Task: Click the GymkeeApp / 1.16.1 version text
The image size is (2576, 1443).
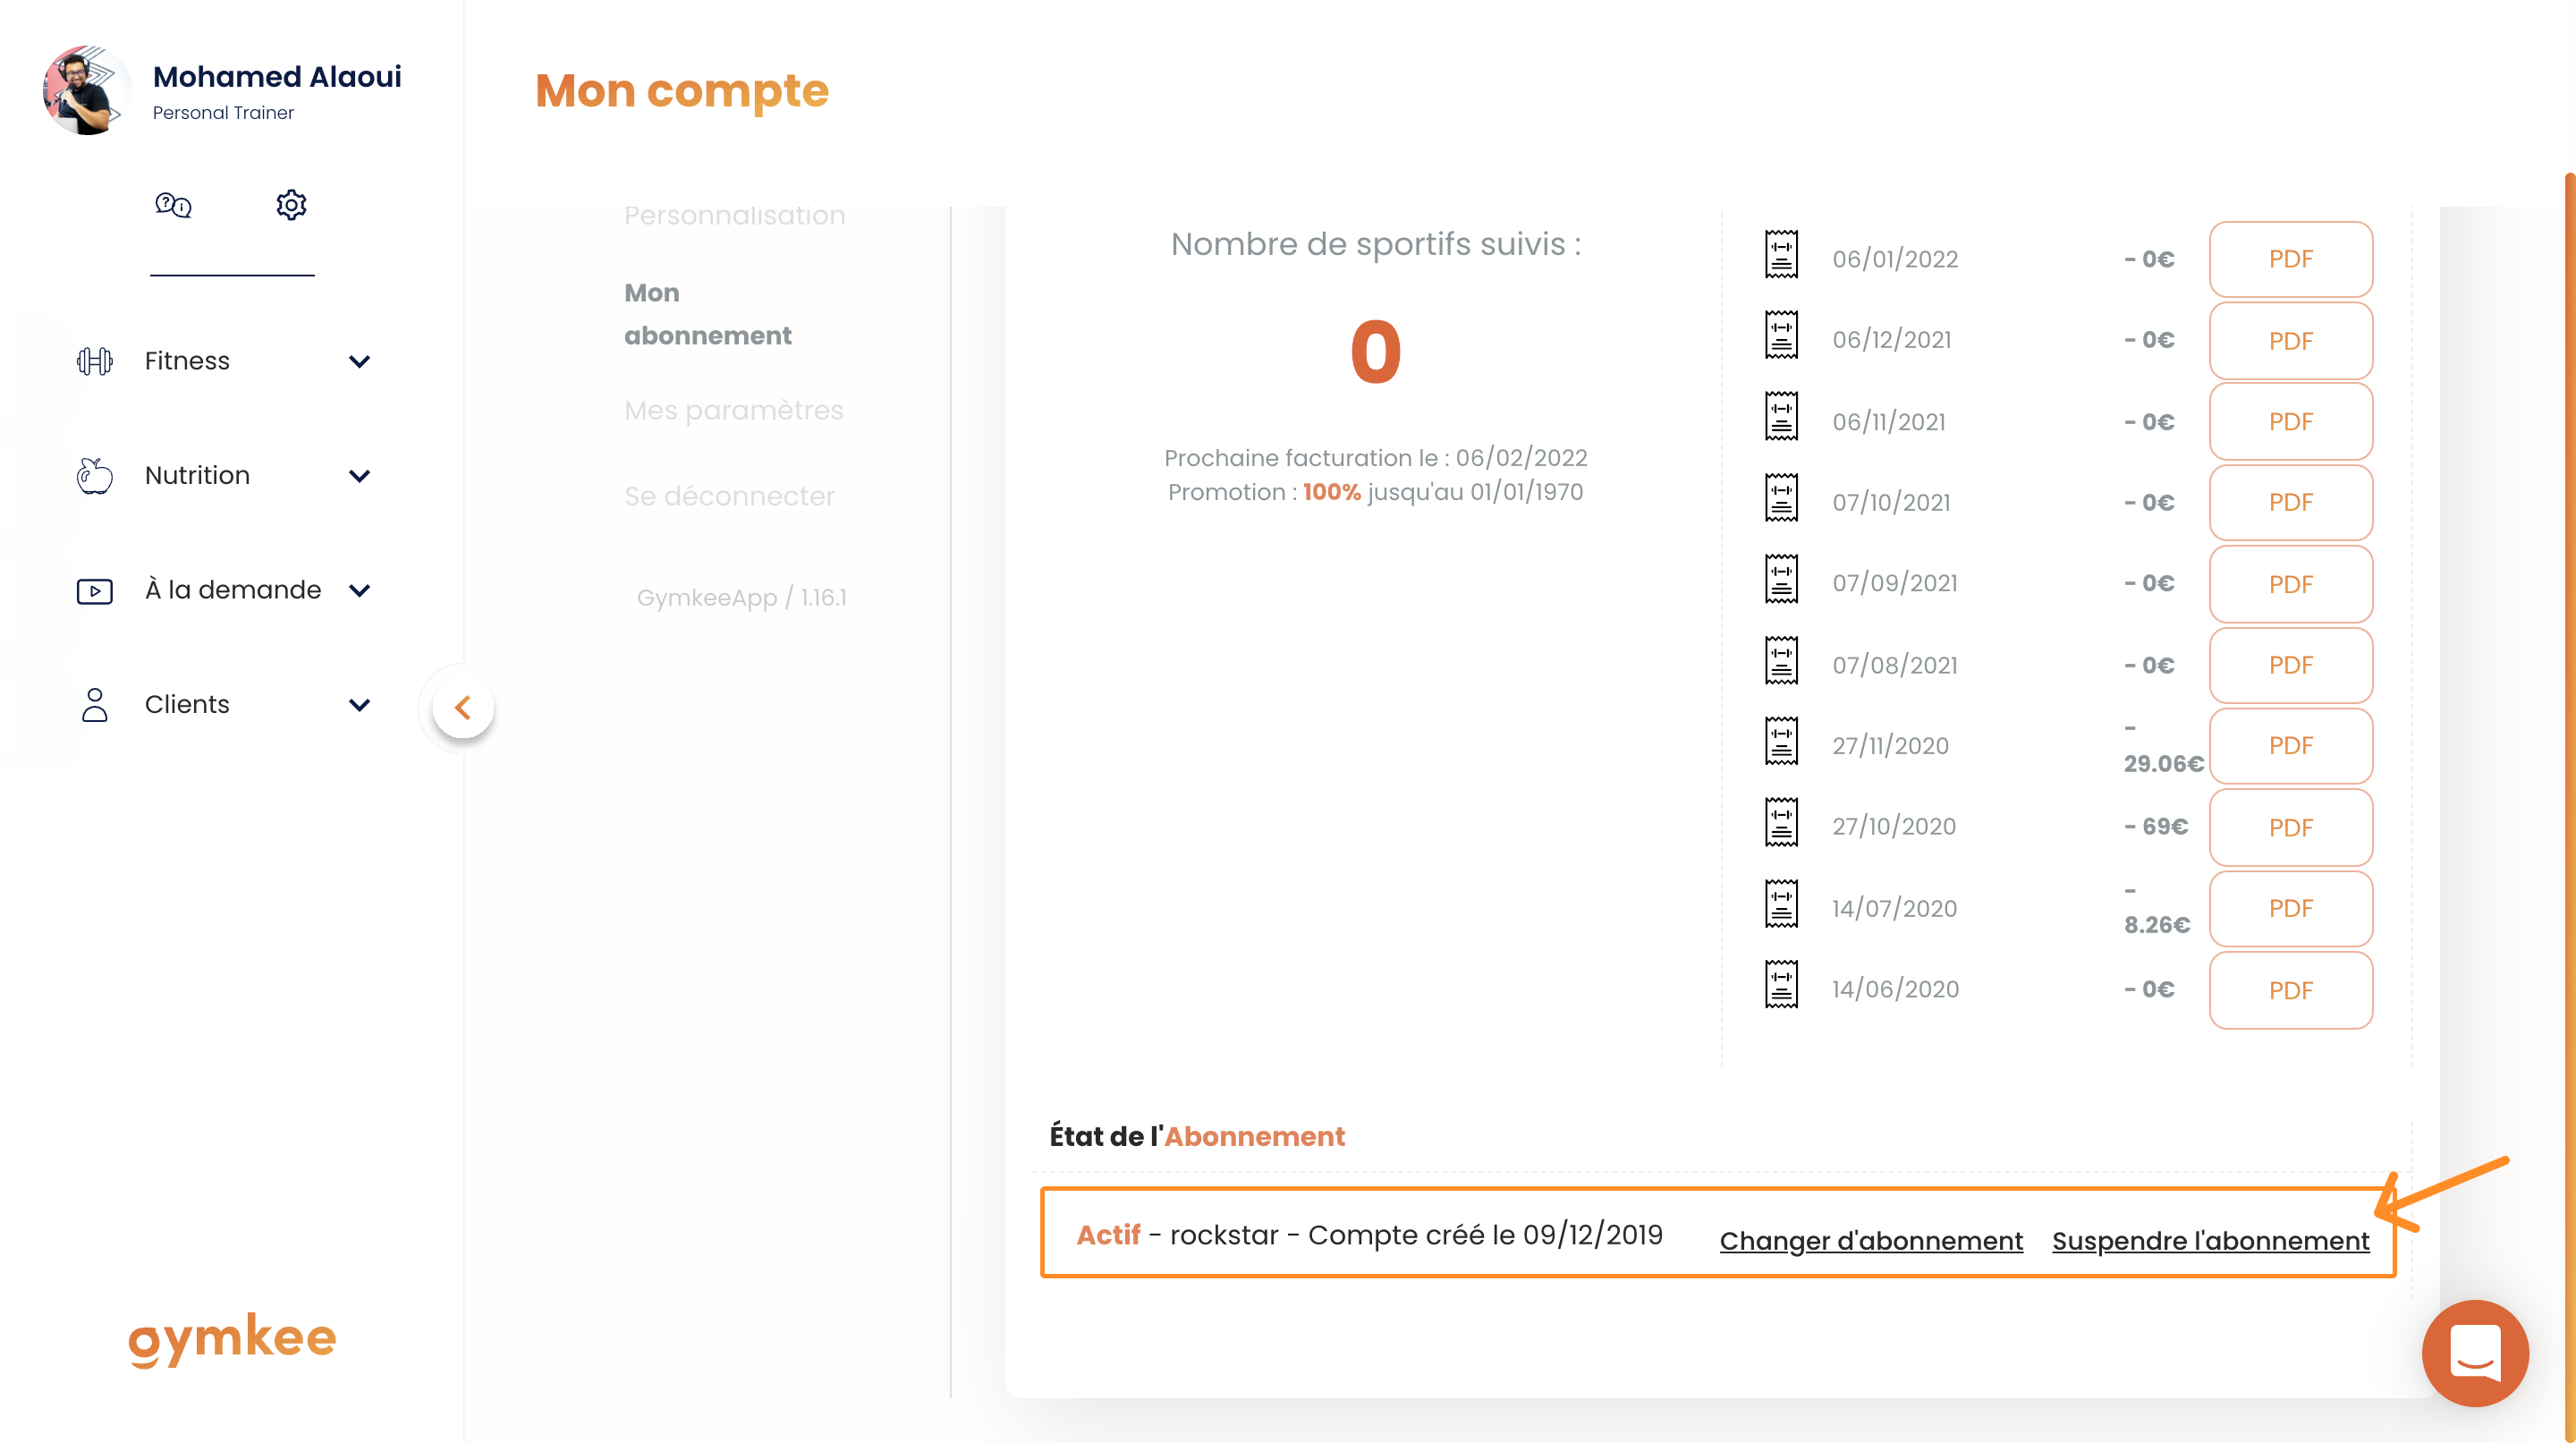Action: point(741,598)
